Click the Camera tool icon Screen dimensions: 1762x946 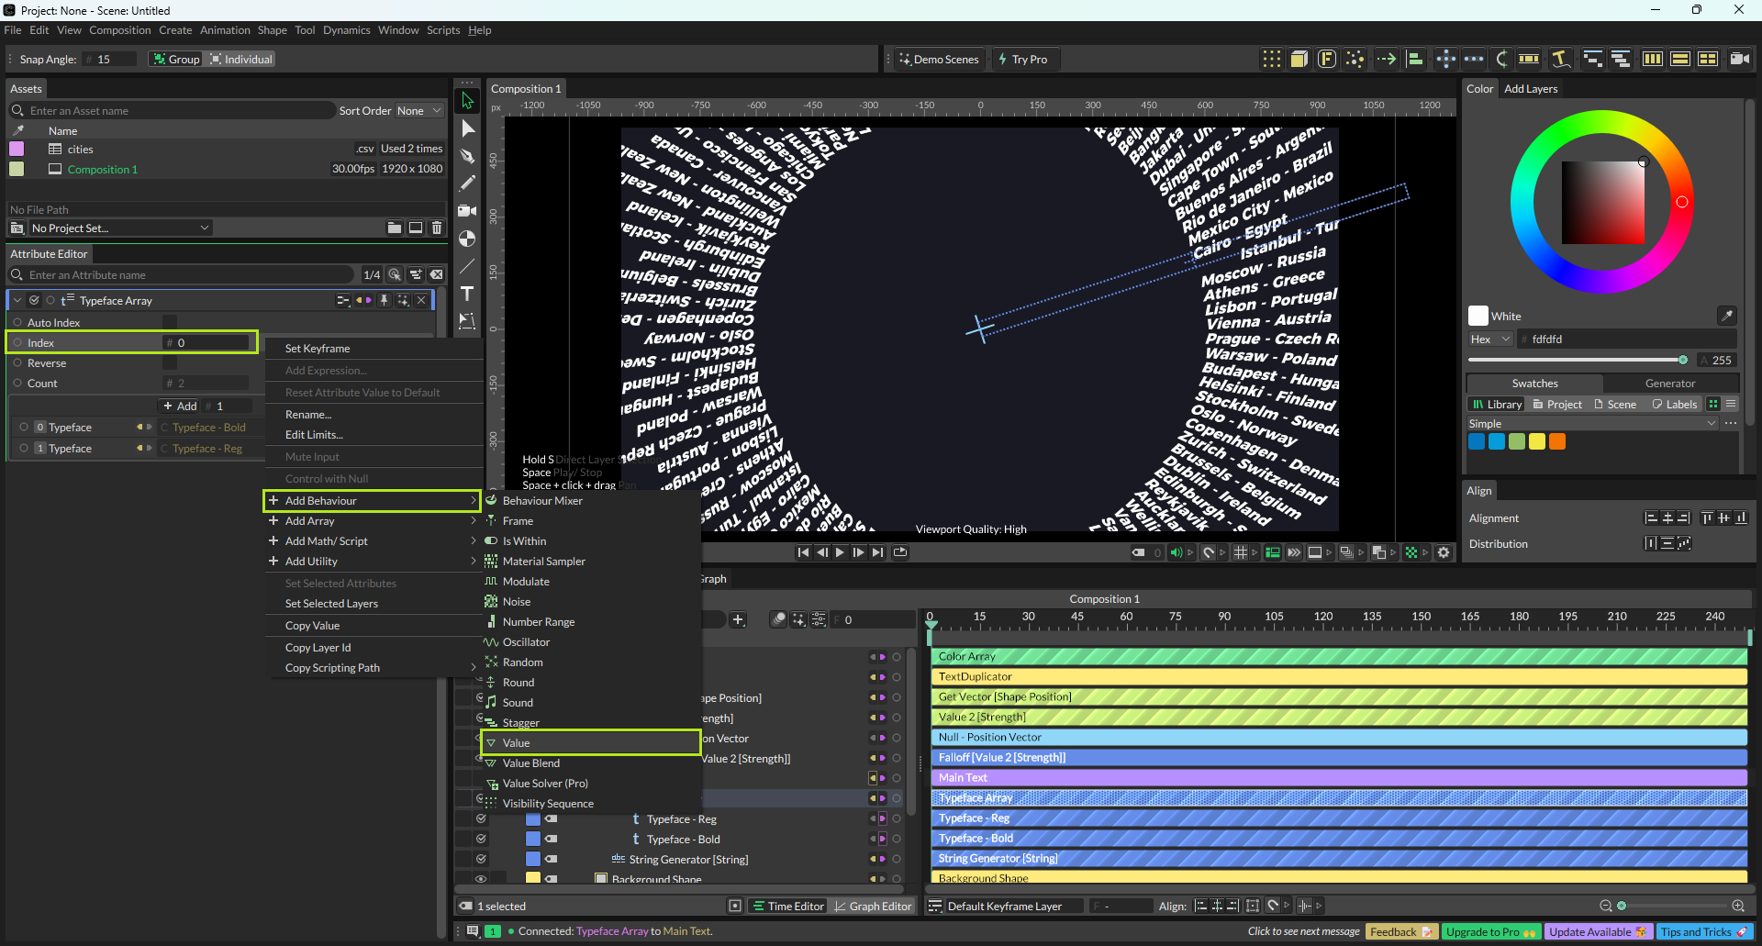[467, 211]
